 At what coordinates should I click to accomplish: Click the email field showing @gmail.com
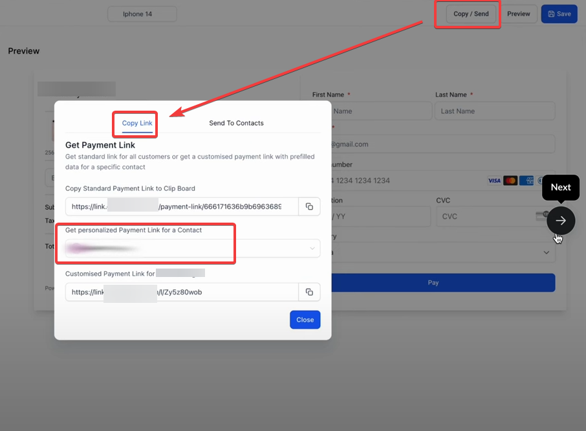443,144
